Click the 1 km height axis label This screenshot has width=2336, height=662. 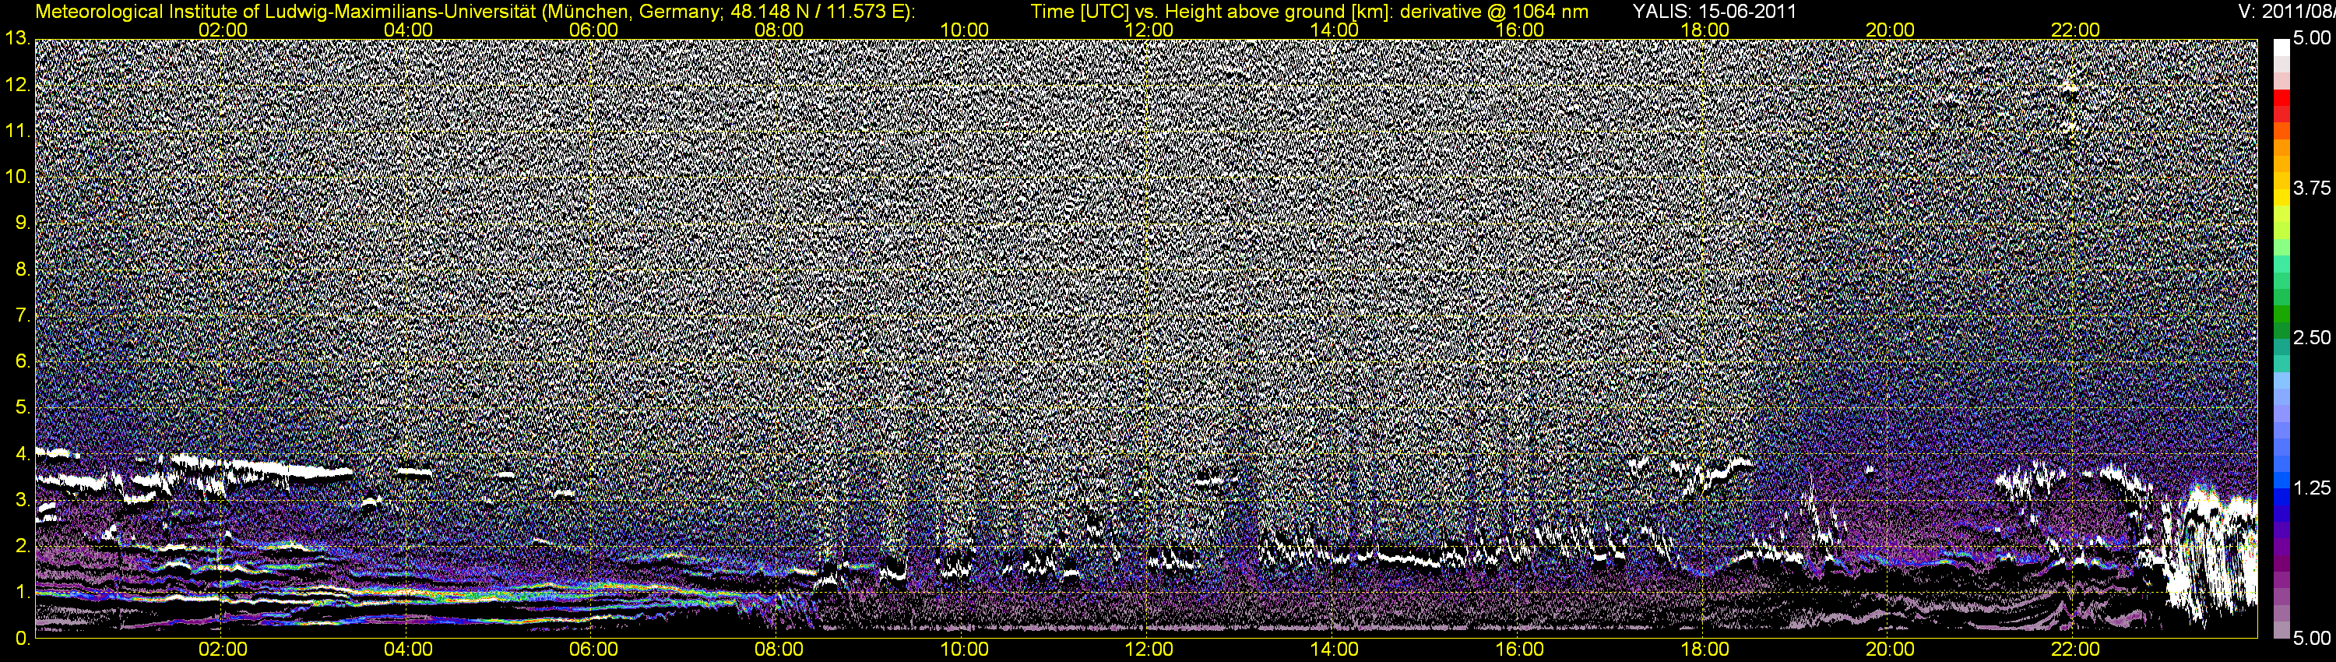(23, 592)
